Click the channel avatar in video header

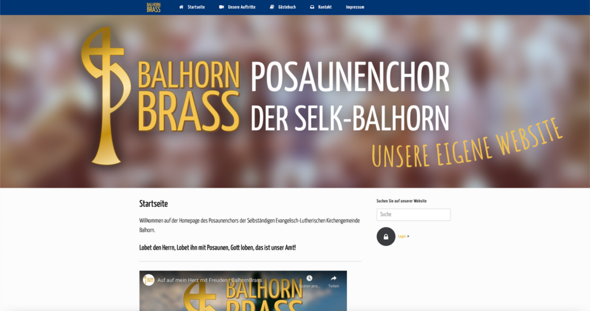(149, 280)
